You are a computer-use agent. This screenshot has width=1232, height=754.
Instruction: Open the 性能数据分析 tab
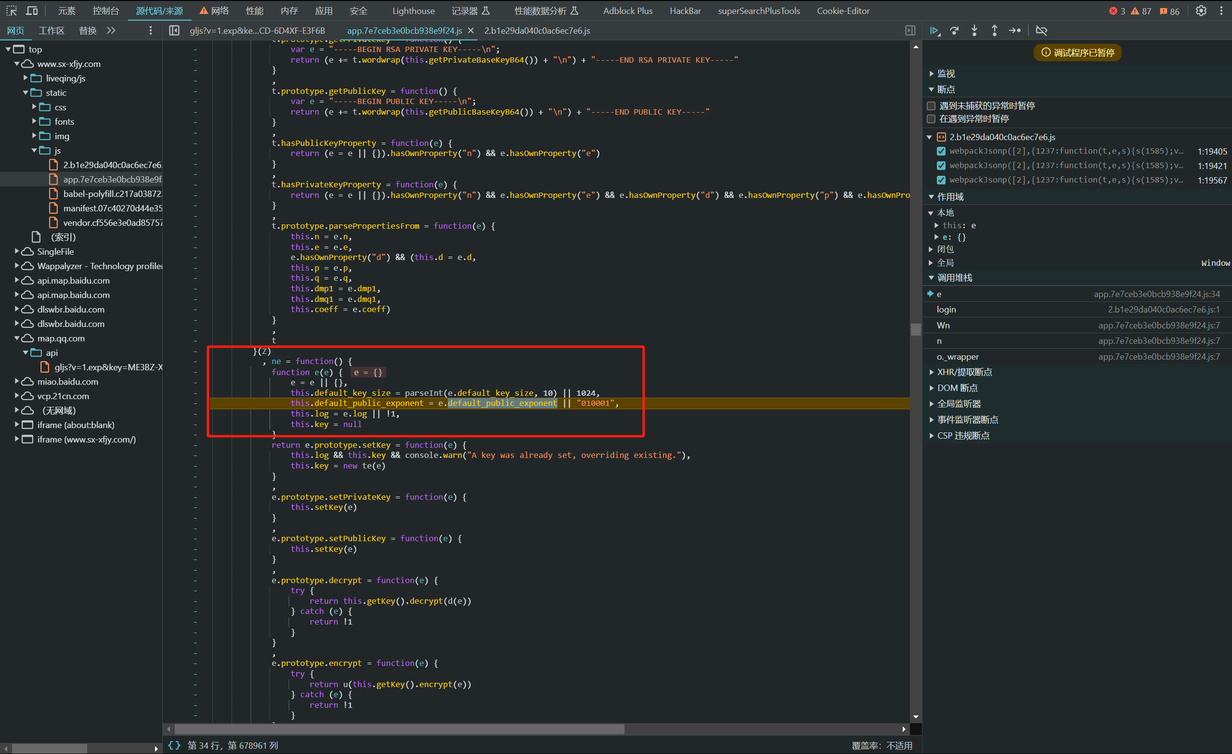tap(545, 11)
